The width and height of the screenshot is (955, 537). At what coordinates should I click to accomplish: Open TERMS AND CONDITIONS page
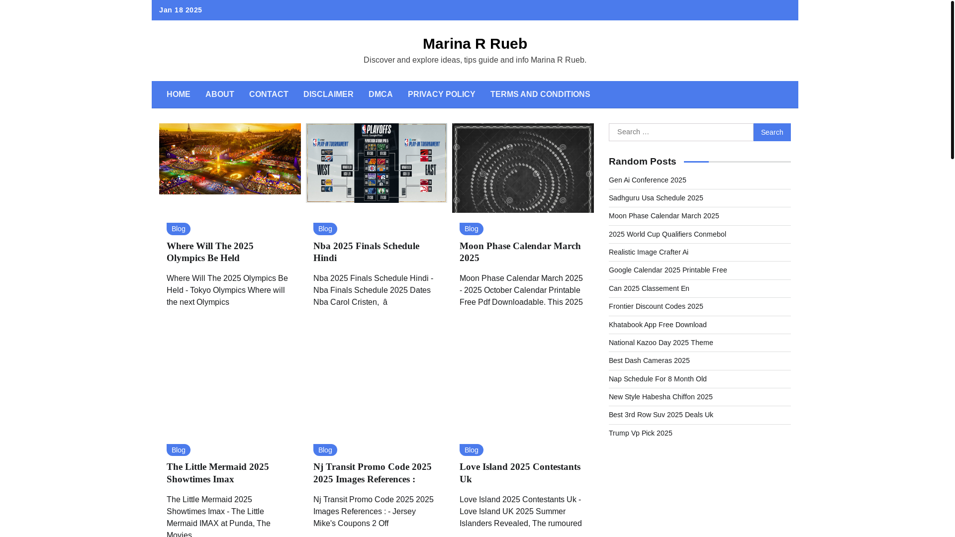(x=540, y=94)
